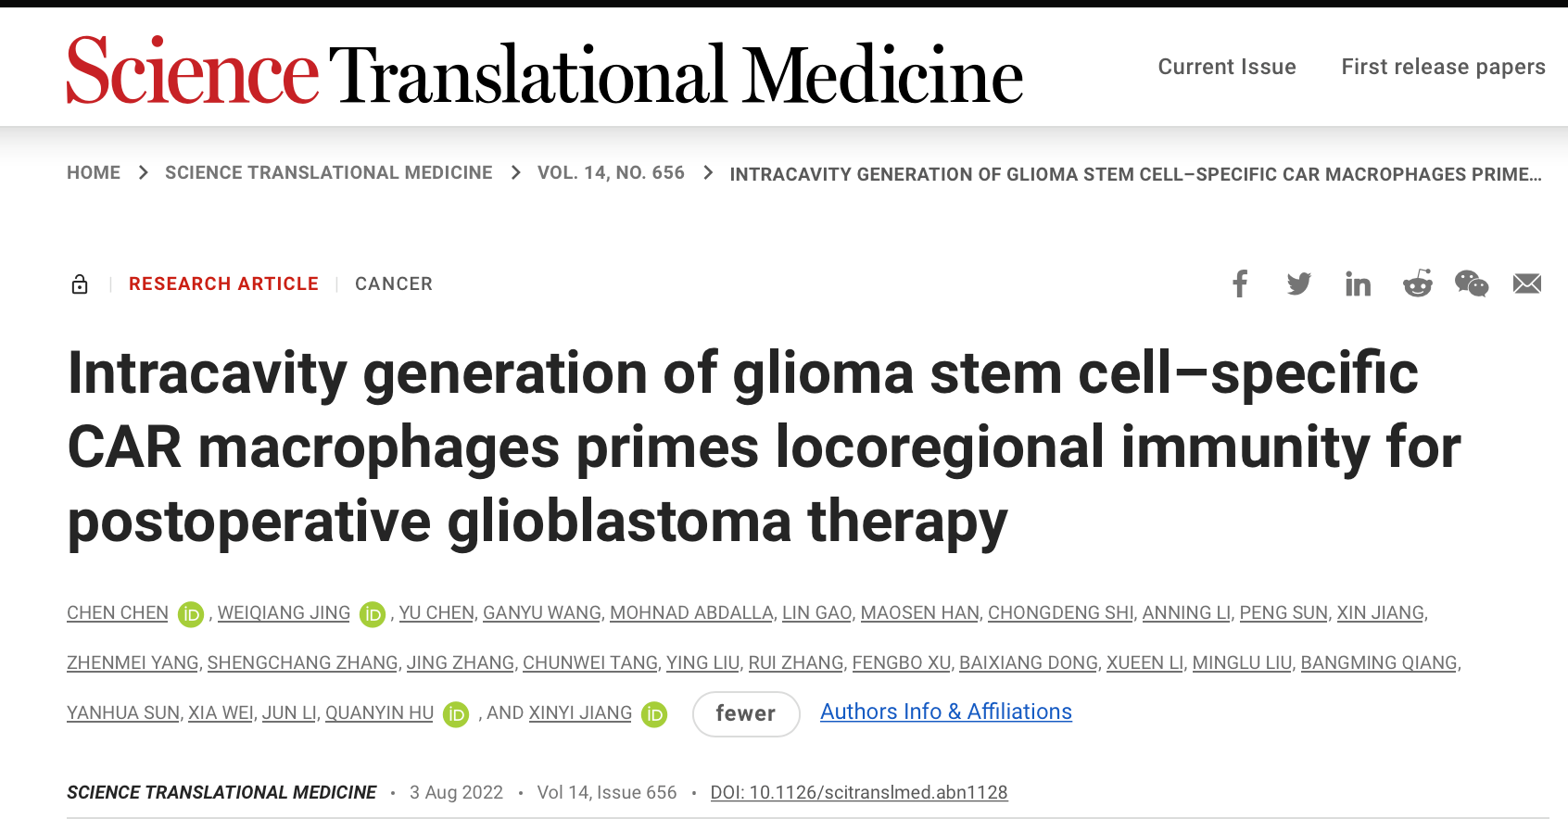View author Weiqiang Jing's profile

(x=284, y=613)
